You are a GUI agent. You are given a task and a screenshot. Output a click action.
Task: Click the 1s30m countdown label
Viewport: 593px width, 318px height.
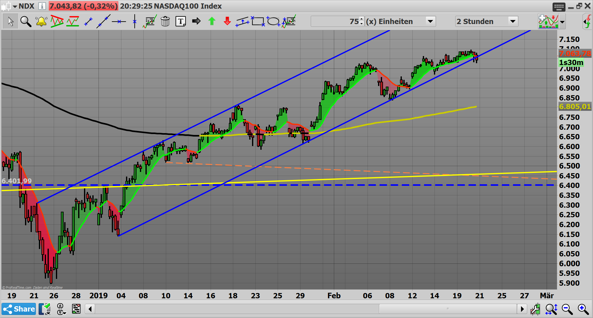[x=571, y=63]
